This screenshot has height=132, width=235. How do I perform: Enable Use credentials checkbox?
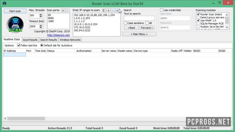(161, 10)
